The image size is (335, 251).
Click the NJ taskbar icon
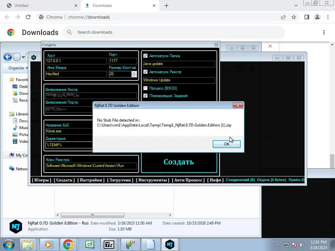[170, 244]
